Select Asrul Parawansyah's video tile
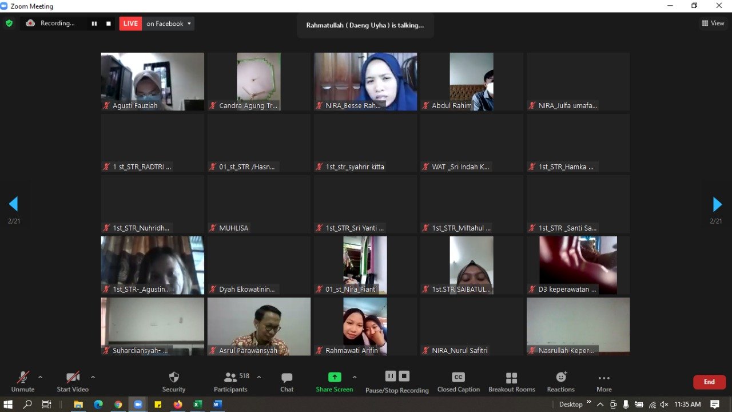Screen dimensions: 732x412 pyautogui.click(x=258, y=326)
